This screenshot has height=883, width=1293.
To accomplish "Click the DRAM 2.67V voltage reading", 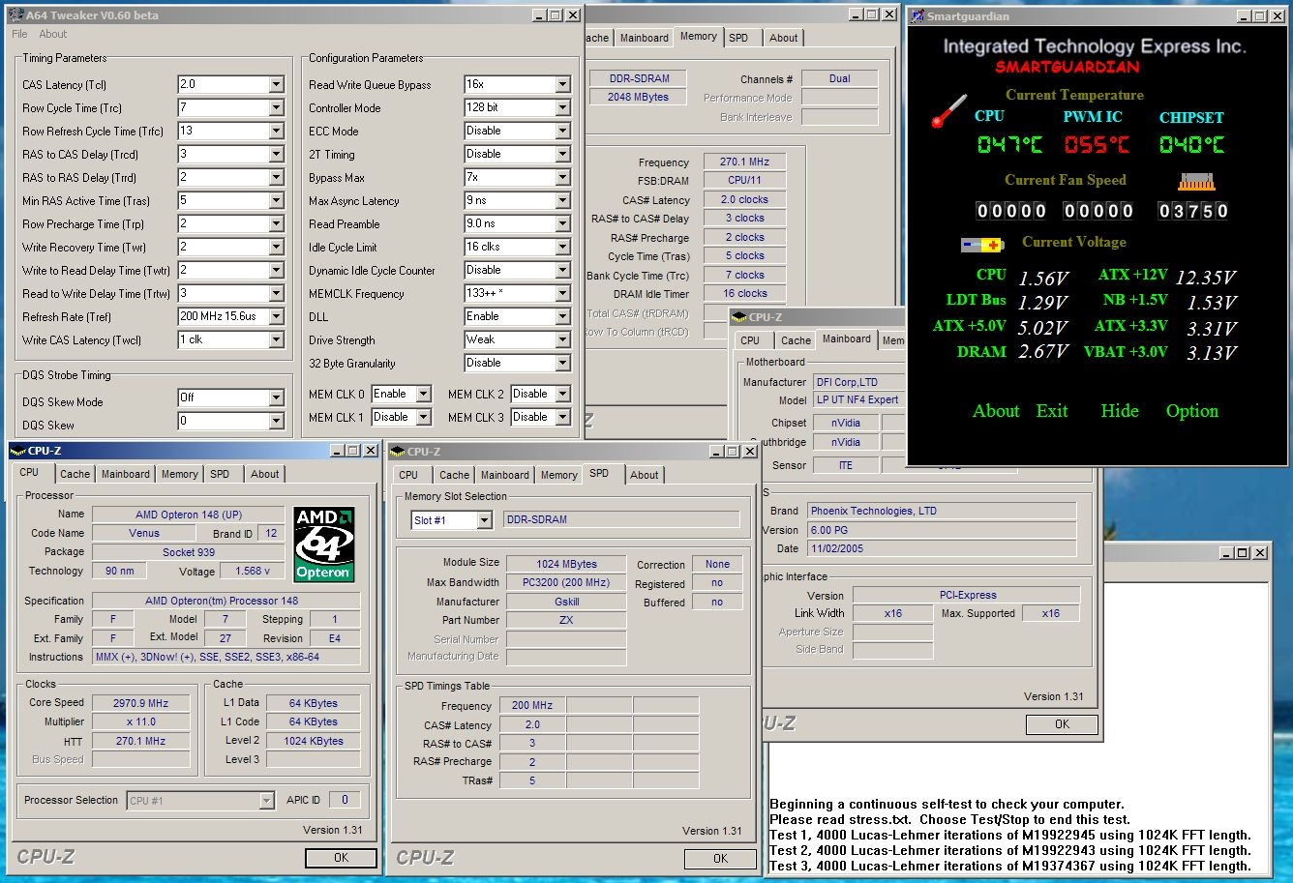I will coord(1043,352).
